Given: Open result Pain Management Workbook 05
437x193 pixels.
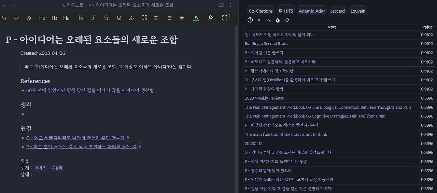Looking at the screenshot, I should [328, 107].
